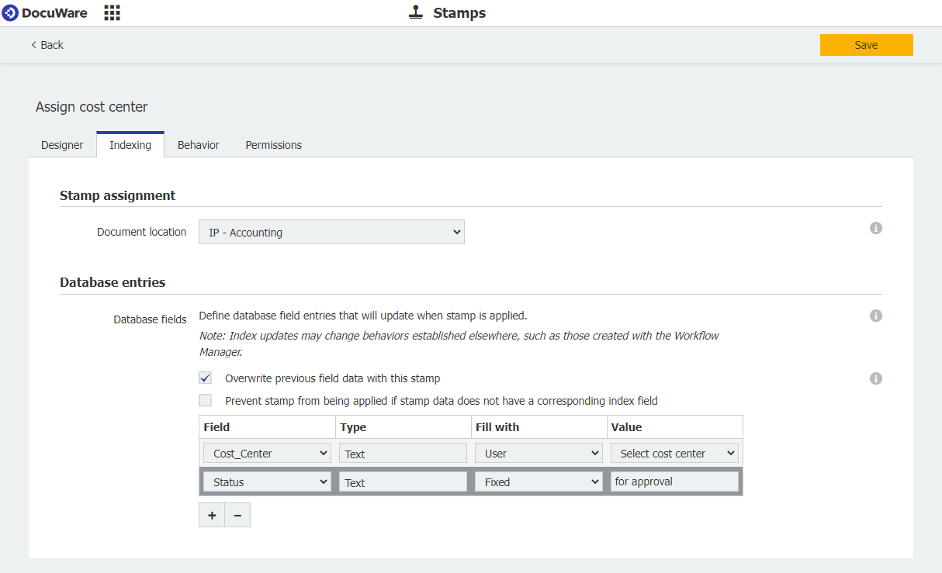This screenshot has height=573, width=942.
Task: Click the DocuWare logo icon
Action: click(10, 13)
